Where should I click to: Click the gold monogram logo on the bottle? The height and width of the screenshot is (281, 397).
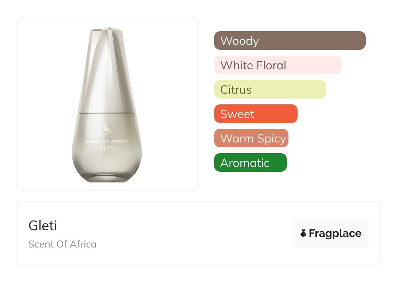pyautogui.click(x=107, y=129)
